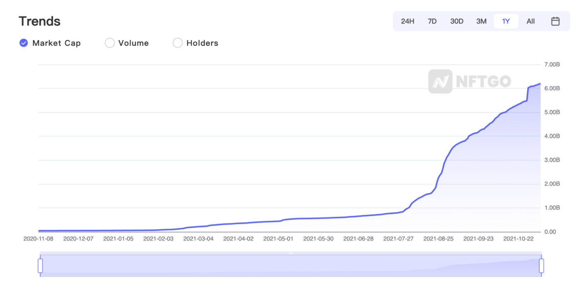Click the 2020-12-07 date label
Viewport: 579px width, 286px height.
pos(78,239)
